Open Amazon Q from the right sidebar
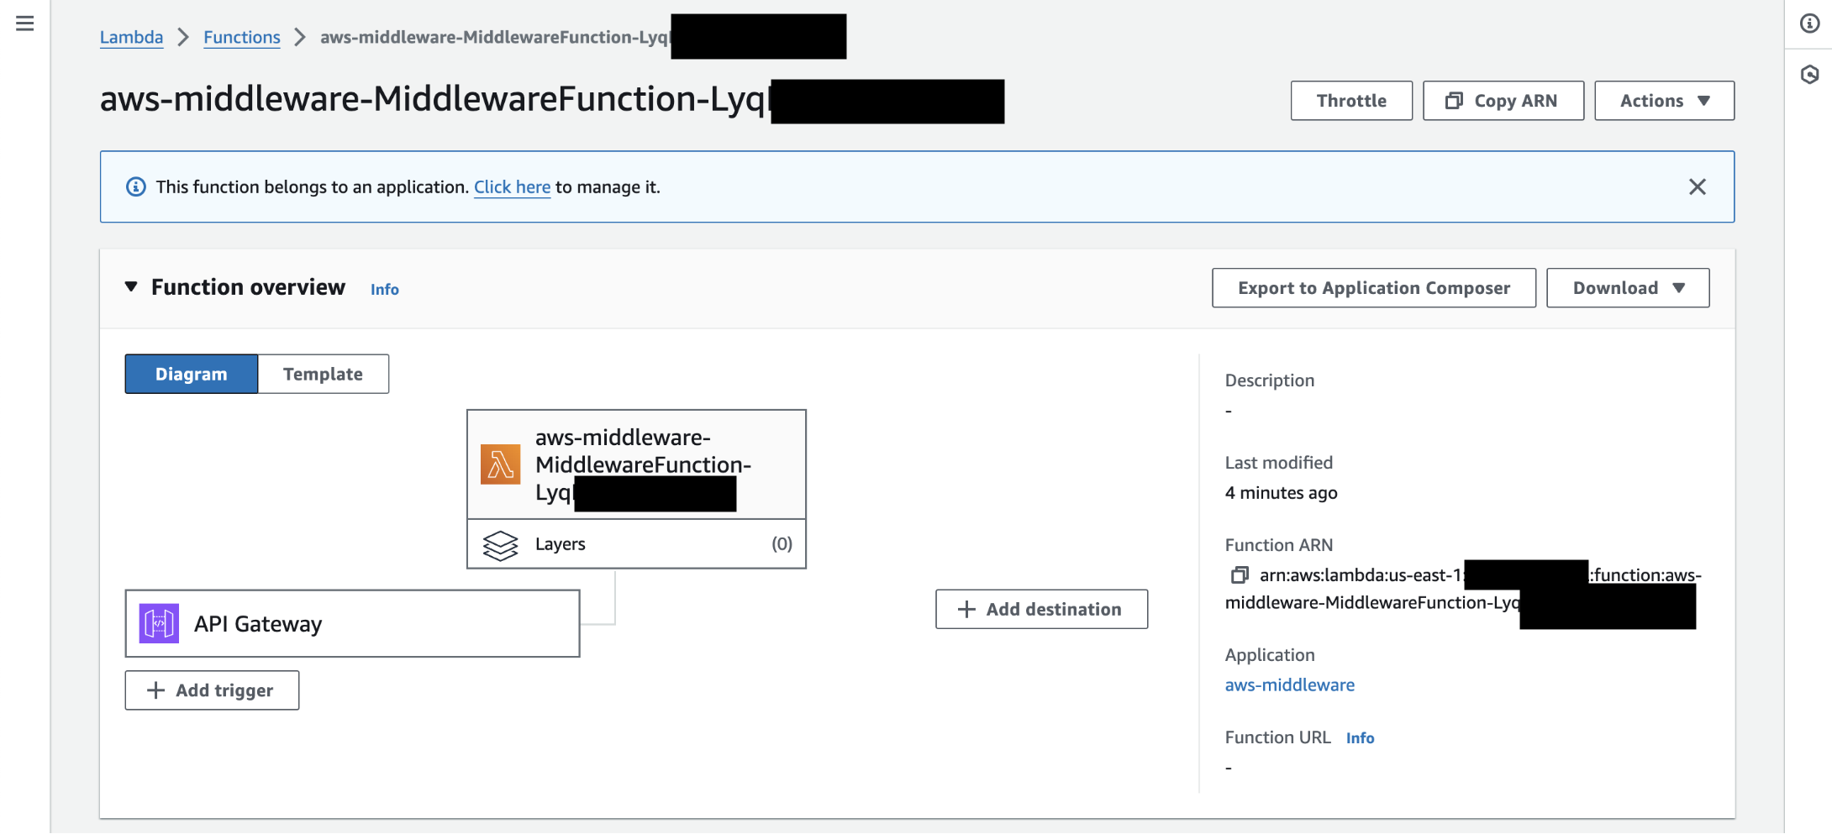The image size is (1832, 834). pos(1808,75)
